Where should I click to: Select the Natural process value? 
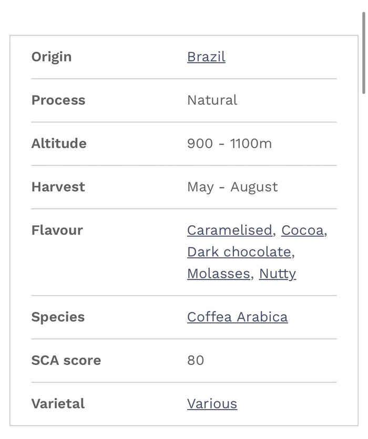[x=212, y=100]
